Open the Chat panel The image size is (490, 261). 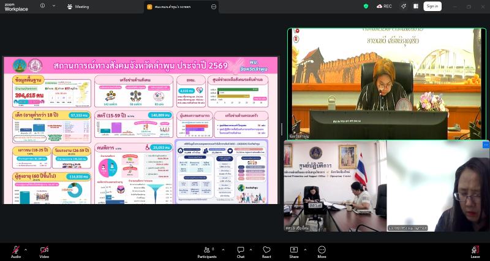[241, 252]
